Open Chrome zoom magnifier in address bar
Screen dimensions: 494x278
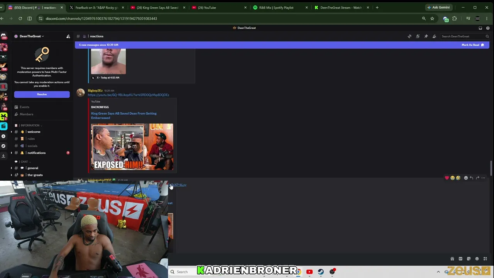(424, 19)
